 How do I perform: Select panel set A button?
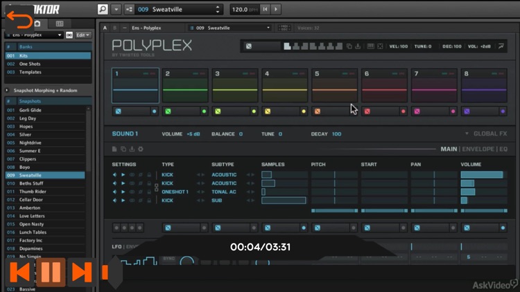105,28
